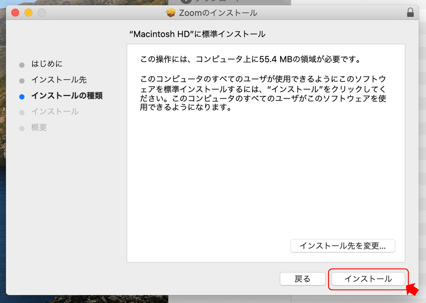Click the bullet beside 概要
426x303 pixels.
point(22,129)
